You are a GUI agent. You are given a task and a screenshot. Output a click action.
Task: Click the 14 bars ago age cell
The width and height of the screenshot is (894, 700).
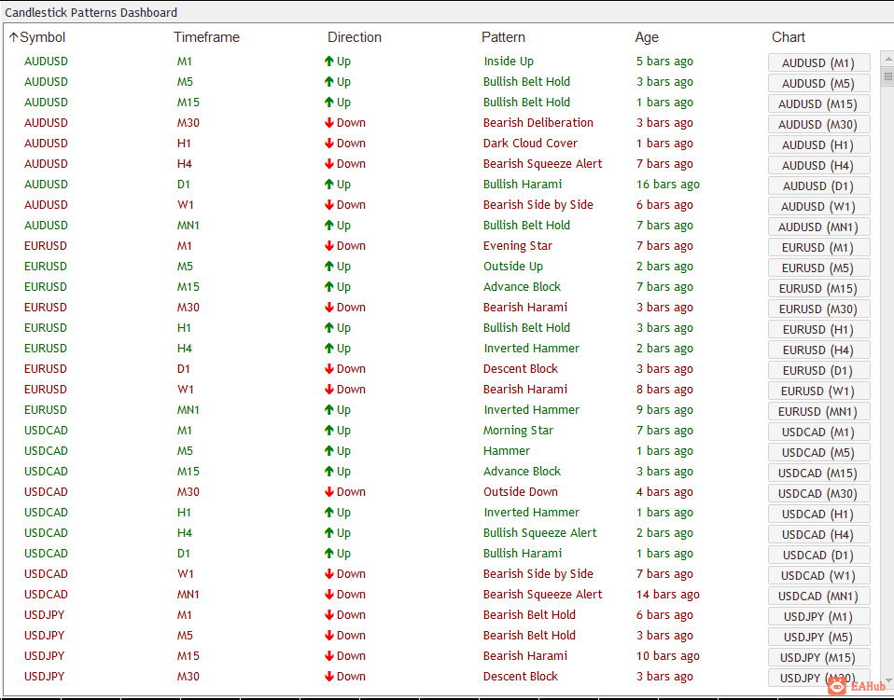668,595
